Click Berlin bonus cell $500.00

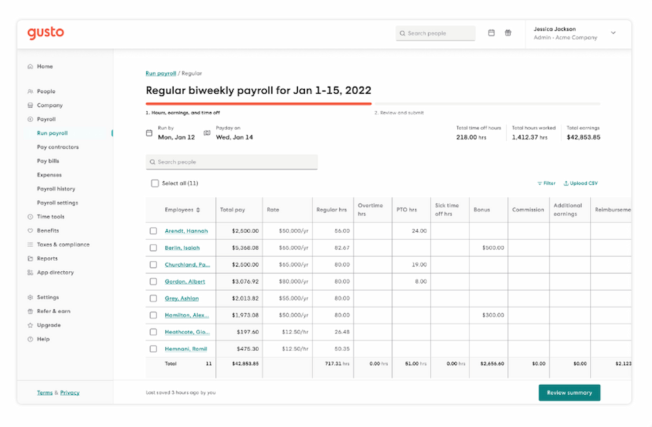(x=489, y=248)
